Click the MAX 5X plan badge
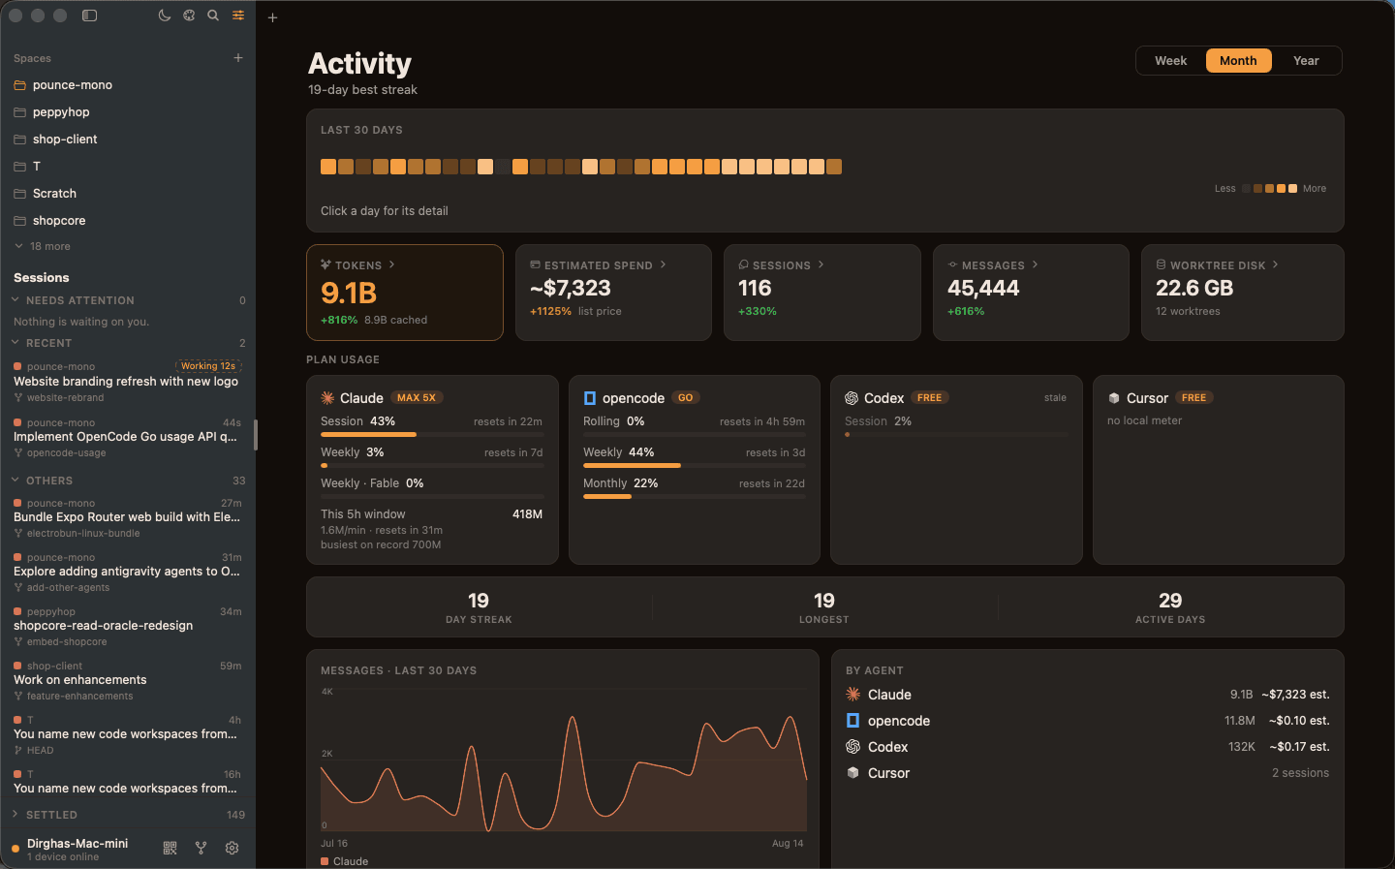 click(x=417, y=398)
